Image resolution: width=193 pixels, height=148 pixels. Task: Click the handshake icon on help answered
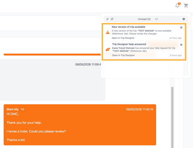108,50
